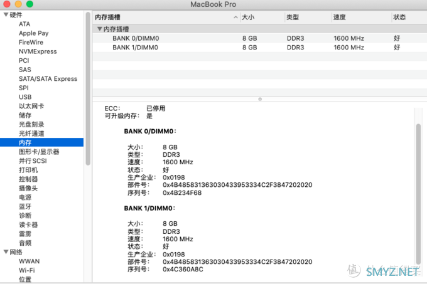Sort by 内存插槽 column sort arrow
The height and width of the screenshot is (284, 427).
(235, 18)
